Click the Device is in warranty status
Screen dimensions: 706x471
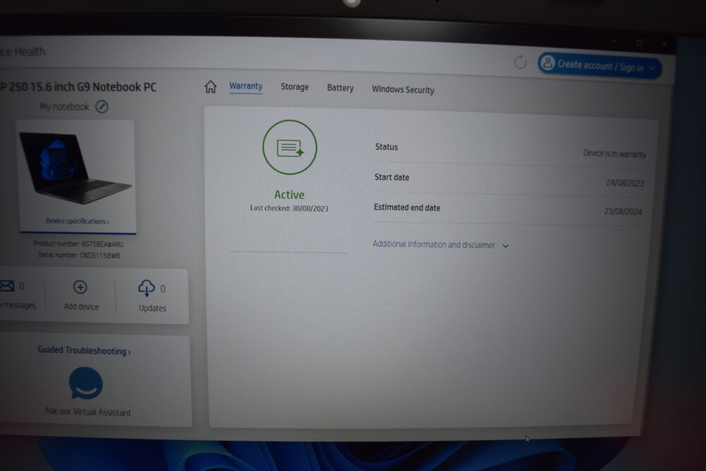[x=614, y=153]
